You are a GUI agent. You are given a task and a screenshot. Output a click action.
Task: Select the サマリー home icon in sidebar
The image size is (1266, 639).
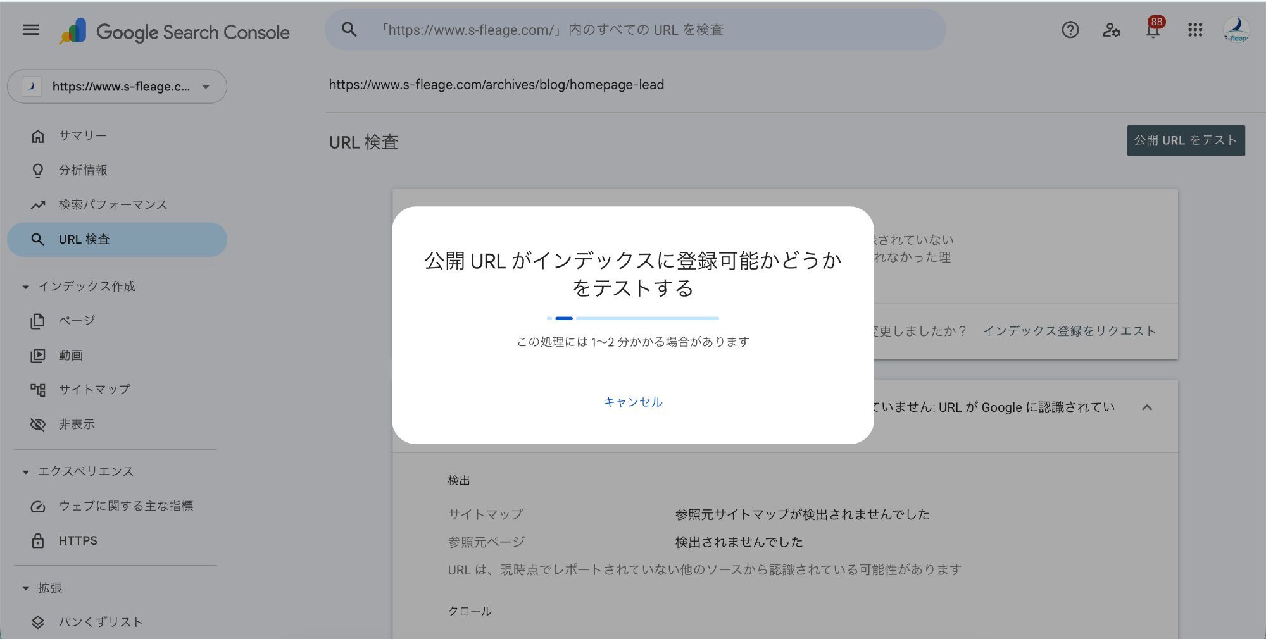tap(38, 135)
